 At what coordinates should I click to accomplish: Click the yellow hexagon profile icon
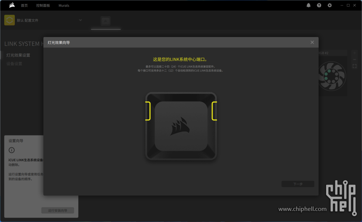pyautogui.click(x=10, y=20)
